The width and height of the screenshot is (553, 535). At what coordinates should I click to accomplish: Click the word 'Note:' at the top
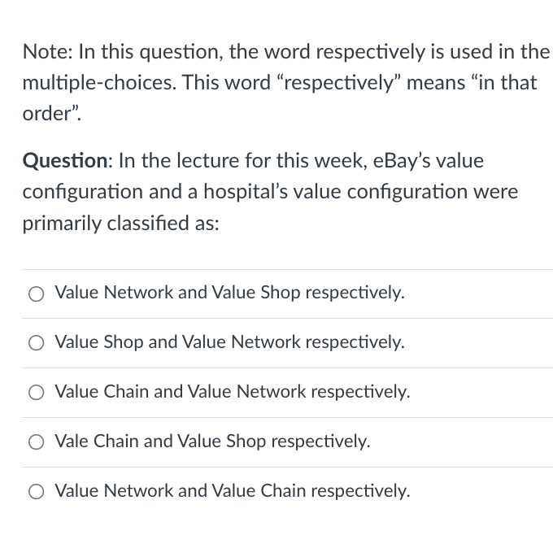point(48,51)
